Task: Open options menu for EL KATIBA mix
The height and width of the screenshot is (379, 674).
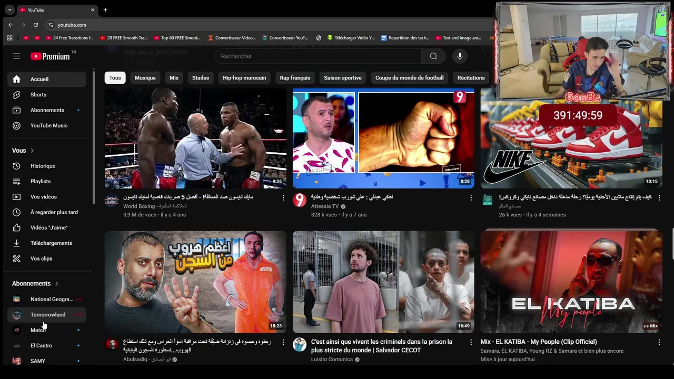Action: click(659, 342)
